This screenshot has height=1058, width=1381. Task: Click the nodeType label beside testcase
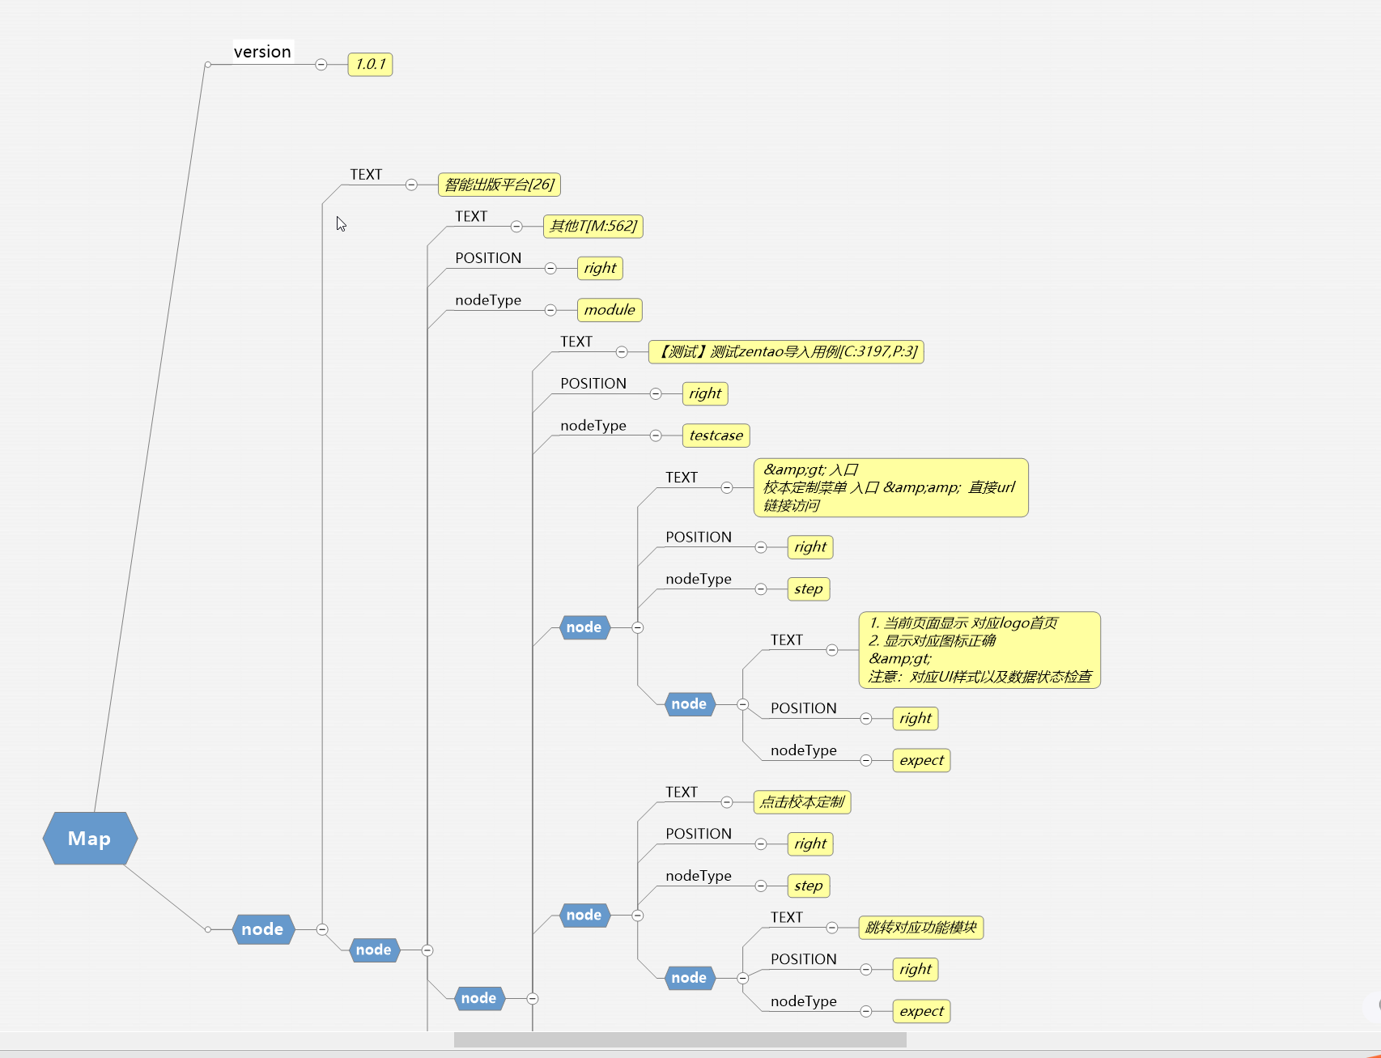coord(593,426)
